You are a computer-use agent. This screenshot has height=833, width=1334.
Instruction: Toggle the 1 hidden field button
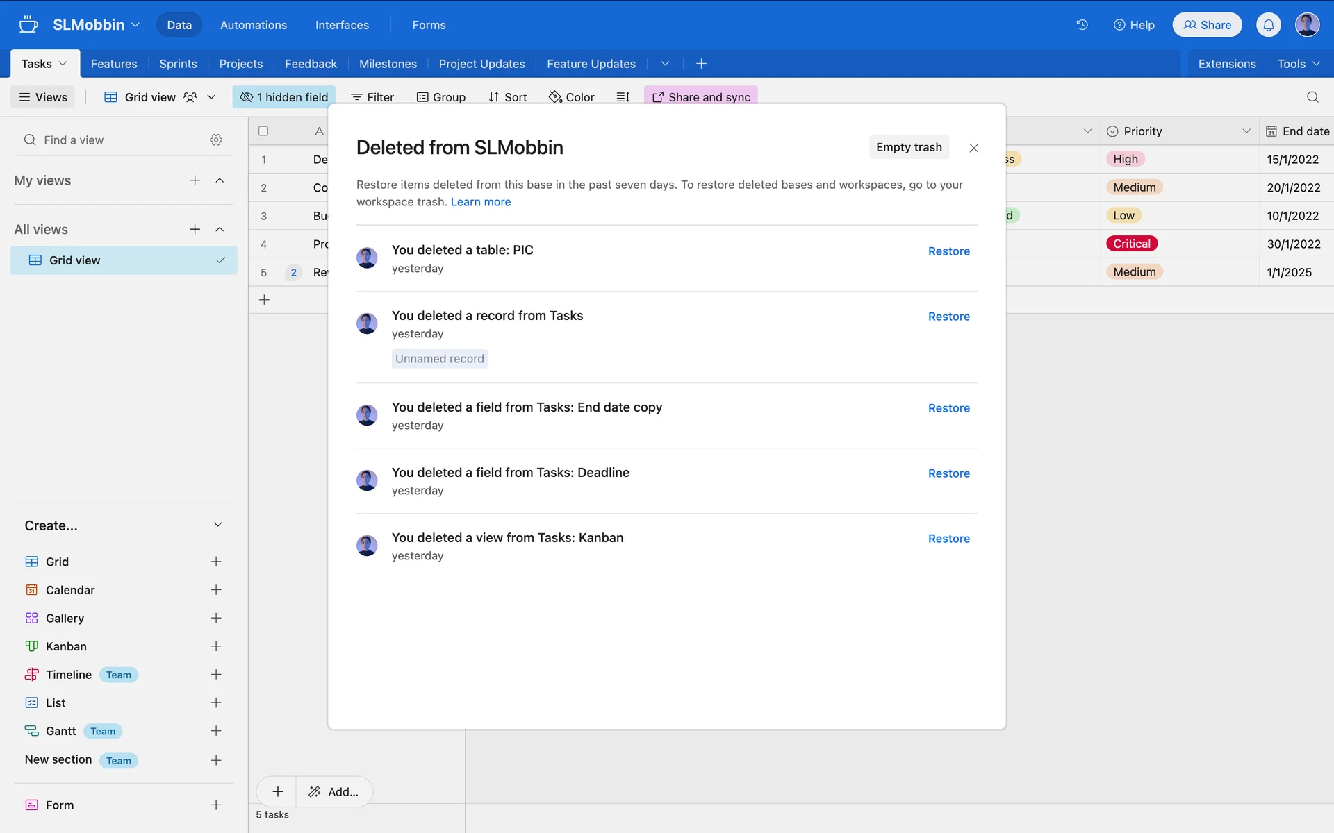(284, 97)
